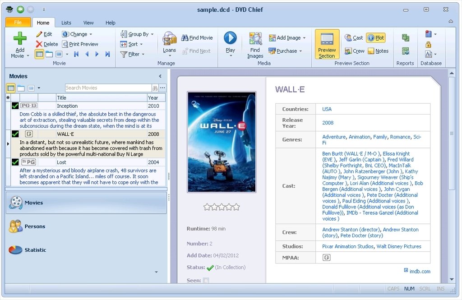
Task: Open the second Reports icon below
Action: point(406,51)
